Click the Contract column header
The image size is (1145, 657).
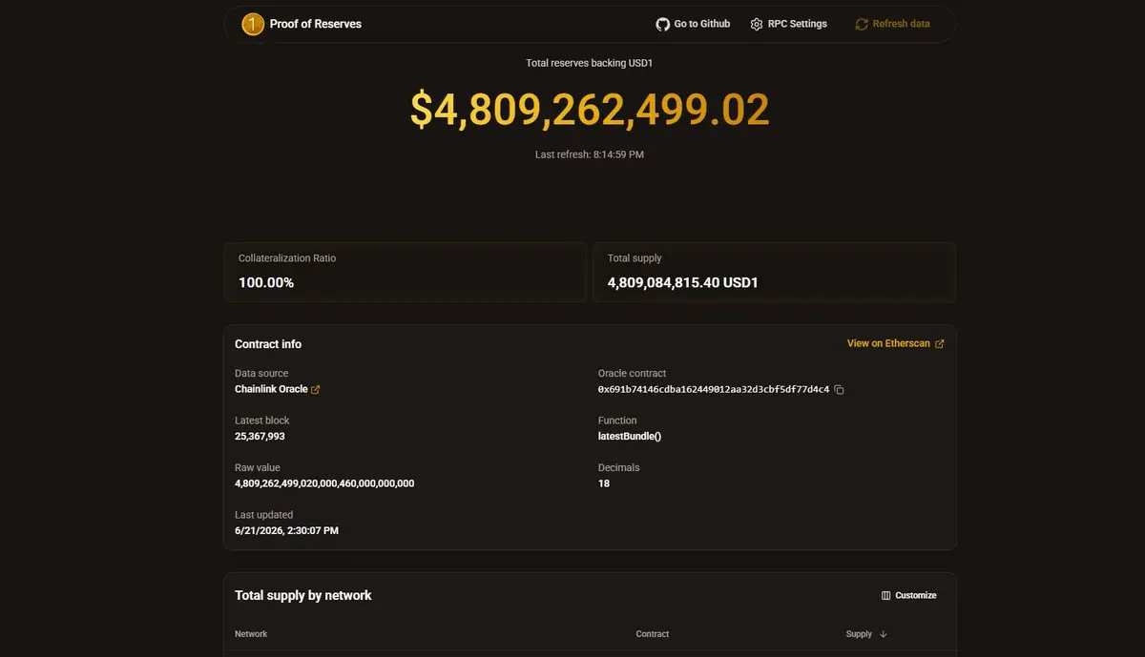[653, 634]
